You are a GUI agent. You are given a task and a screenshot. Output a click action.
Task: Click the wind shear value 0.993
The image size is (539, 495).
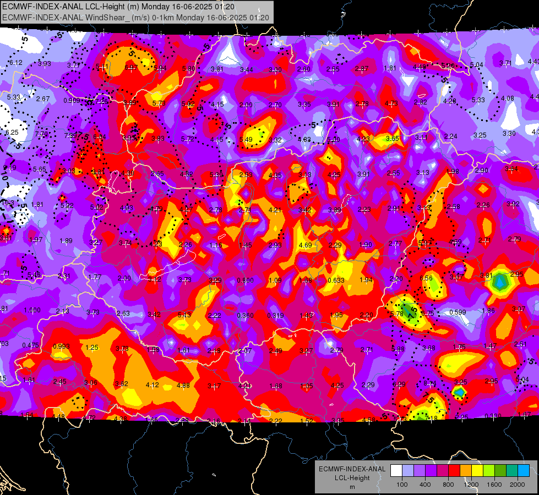coord(61,346)
